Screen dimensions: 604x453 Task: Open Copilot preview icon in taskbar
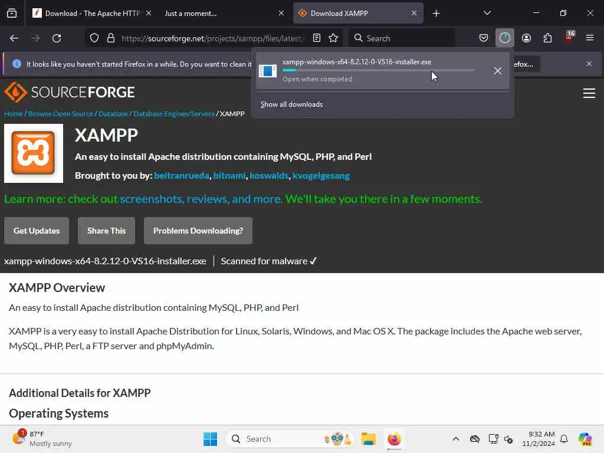[585, 439]
